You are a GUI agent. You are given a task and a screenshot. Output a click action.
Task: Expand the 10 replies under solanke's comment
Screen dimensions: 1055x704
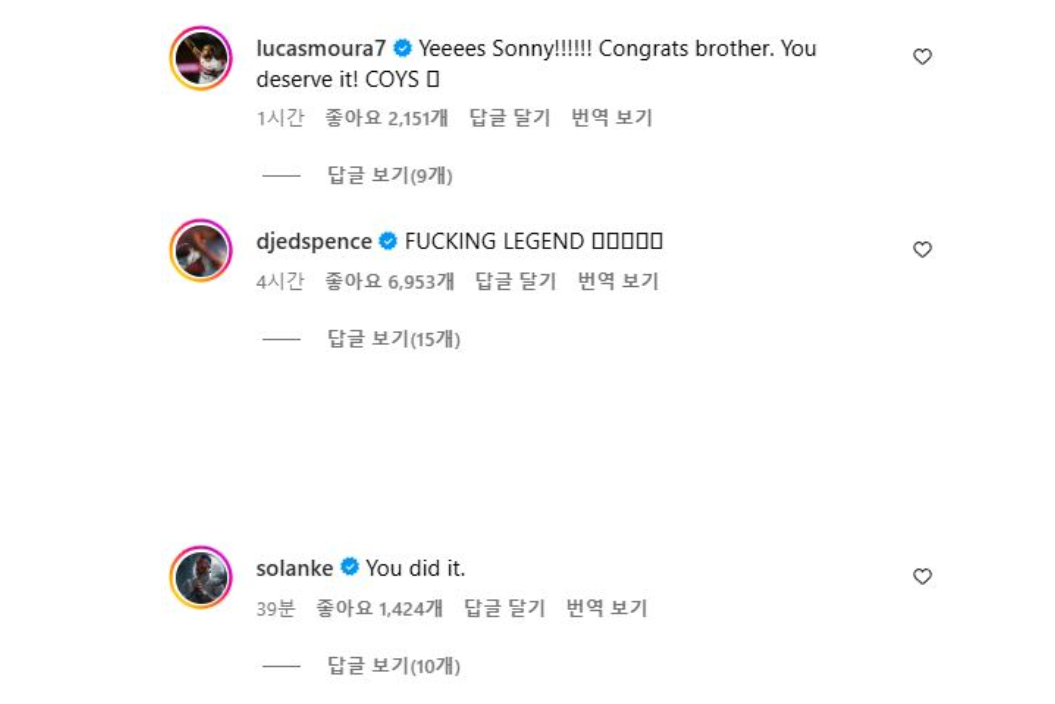[x=393, y=666]
